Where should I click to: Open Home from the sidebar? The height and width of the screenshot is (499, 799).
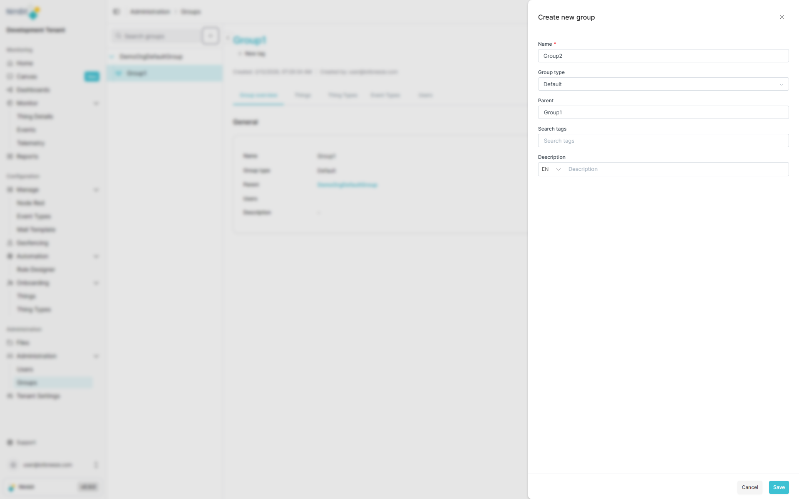click(24, 63)
